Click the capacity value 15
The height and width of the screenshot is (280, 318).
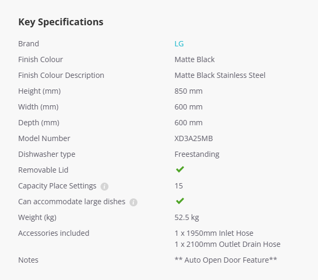pyautogui.click(x=178, y=186)
